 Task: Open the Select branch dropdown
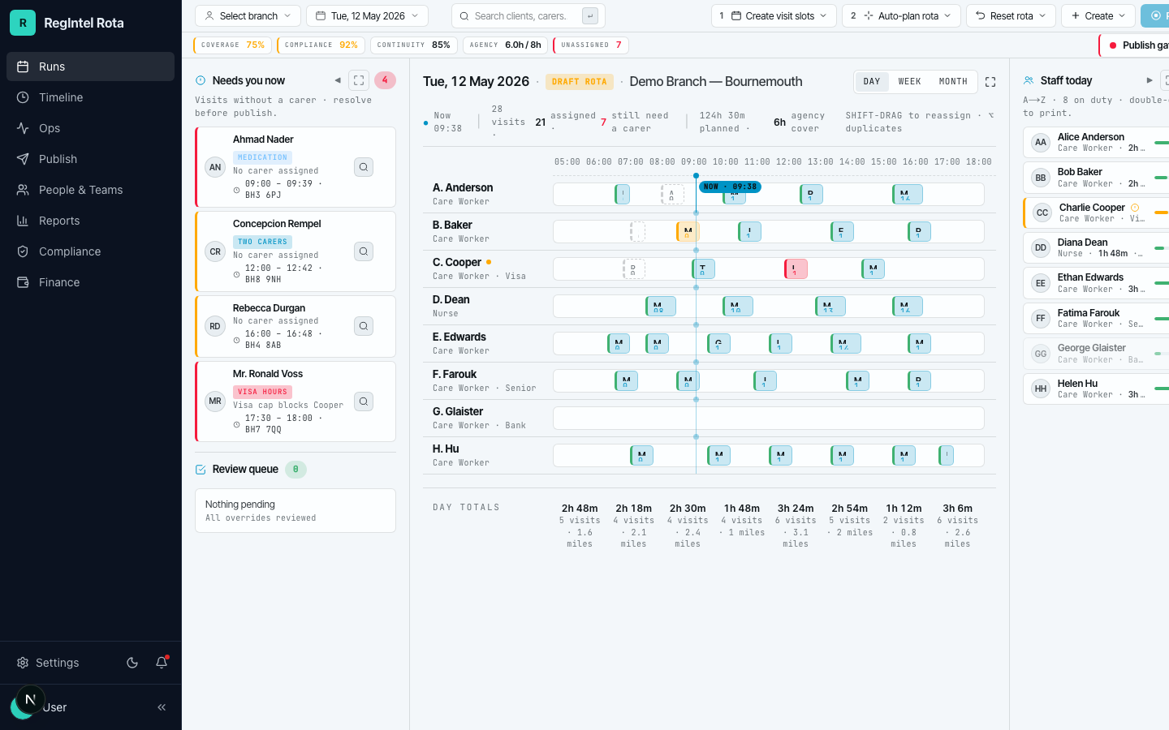click(248, 15)
